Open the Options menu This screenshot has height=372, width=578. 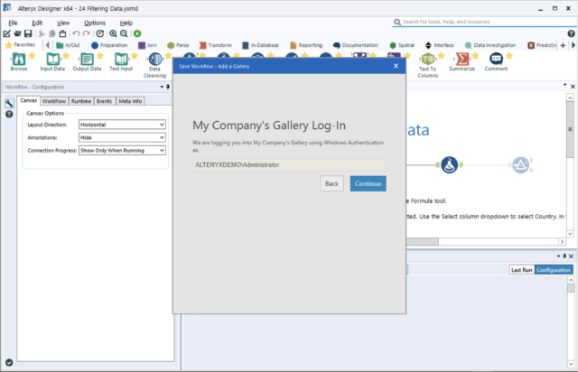pyautogui.click(x=95, y=23)
